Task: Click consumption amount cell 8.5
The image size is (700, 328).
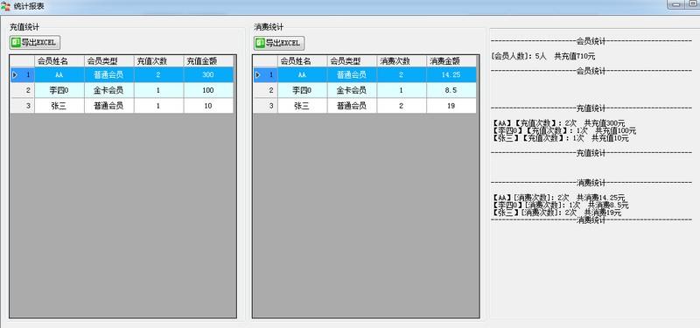Action: click(451, 90)
